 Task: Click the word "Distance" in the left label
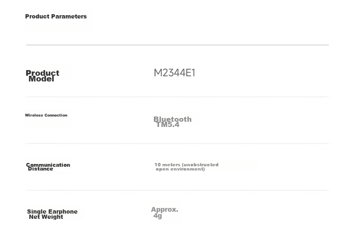(x=41, y=169)
